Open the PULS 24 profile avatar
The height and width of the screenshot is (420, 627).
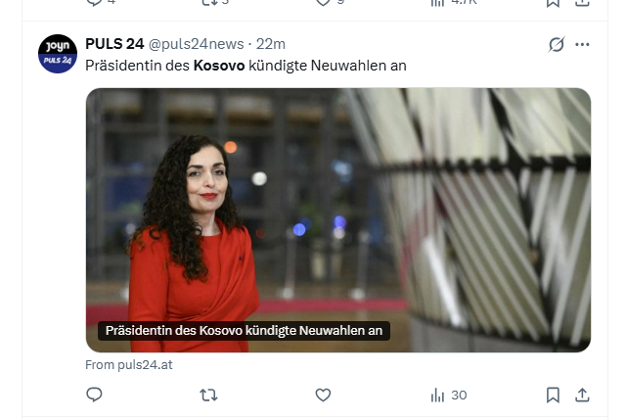(58, 54)
